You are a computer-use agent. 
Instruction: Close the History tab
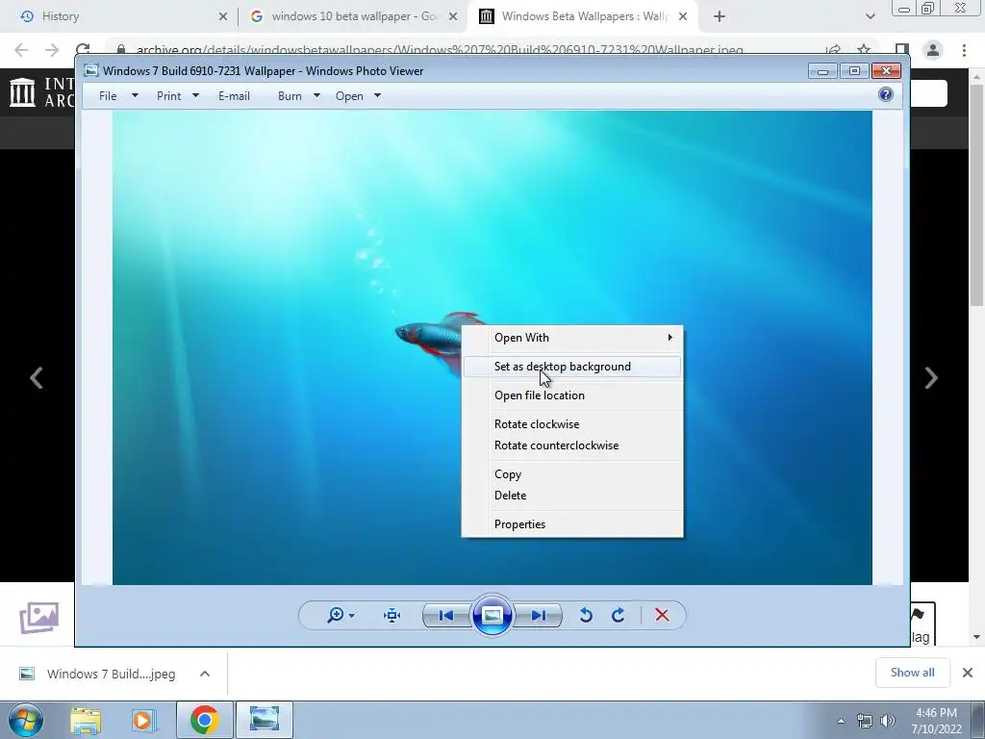point(222,16)
